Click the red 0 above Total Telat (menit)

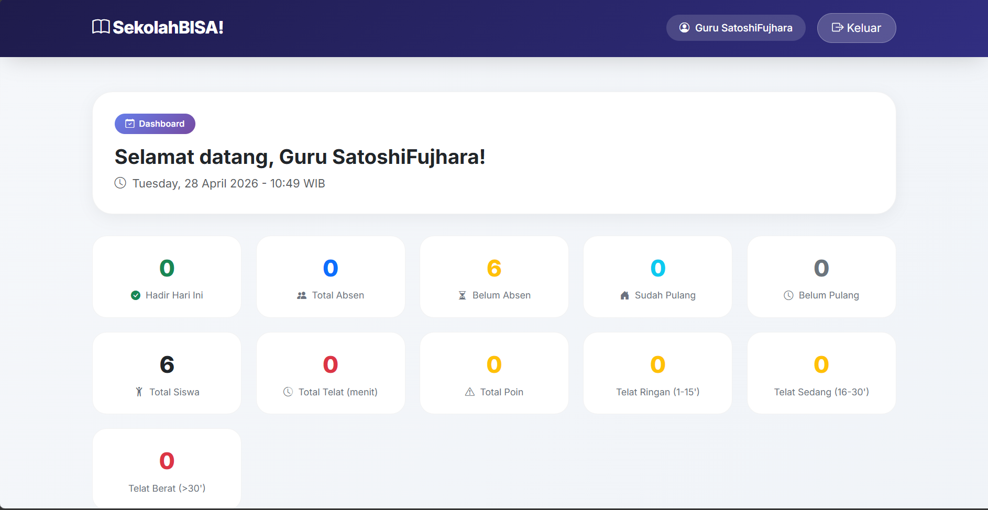pyautogui.click(x=331, y=364)
